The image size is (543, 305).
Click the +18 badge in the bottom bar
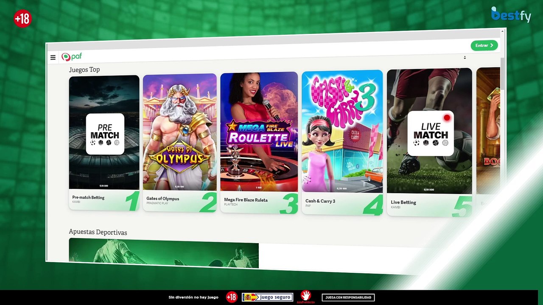[x=232, y=297]
